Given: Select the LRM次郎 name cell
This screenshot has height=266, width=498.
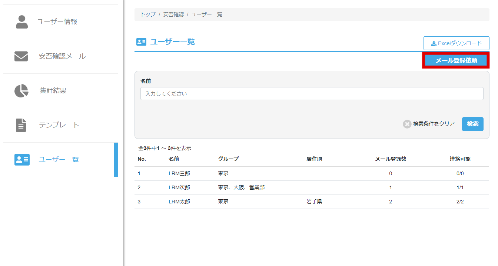Looking at the screenshot, I should (x=179, y=187).
